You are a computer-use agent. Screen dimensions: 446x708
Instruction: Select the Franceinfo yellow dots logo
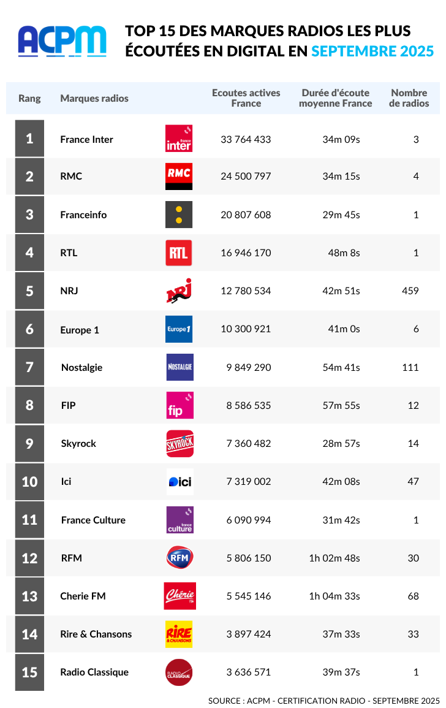(x=179, y=215)
